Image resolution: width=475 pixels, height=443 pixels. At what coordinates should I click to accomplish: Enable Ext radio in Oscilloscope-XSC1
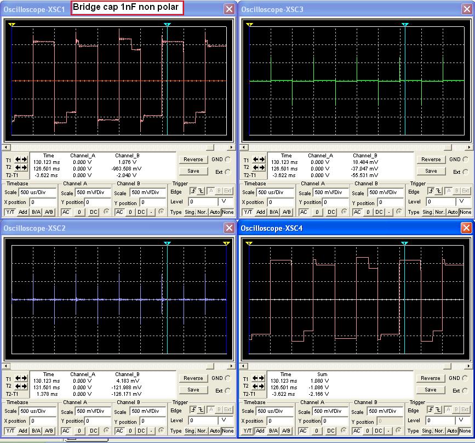227,172
